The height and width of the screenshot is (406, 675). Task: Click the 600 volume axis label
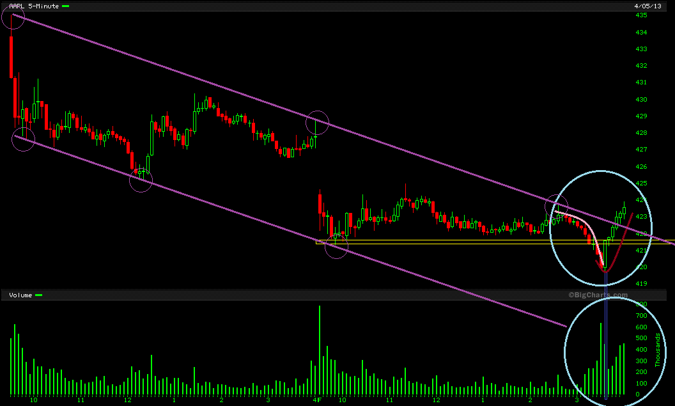pyautogui.click(x=641, y=327)
